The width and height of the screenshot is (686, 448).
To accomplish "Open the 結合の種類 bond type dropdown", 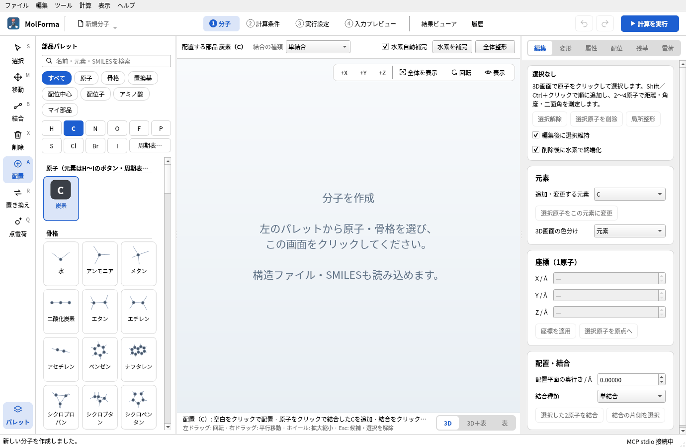I will [x=318, y=47].
